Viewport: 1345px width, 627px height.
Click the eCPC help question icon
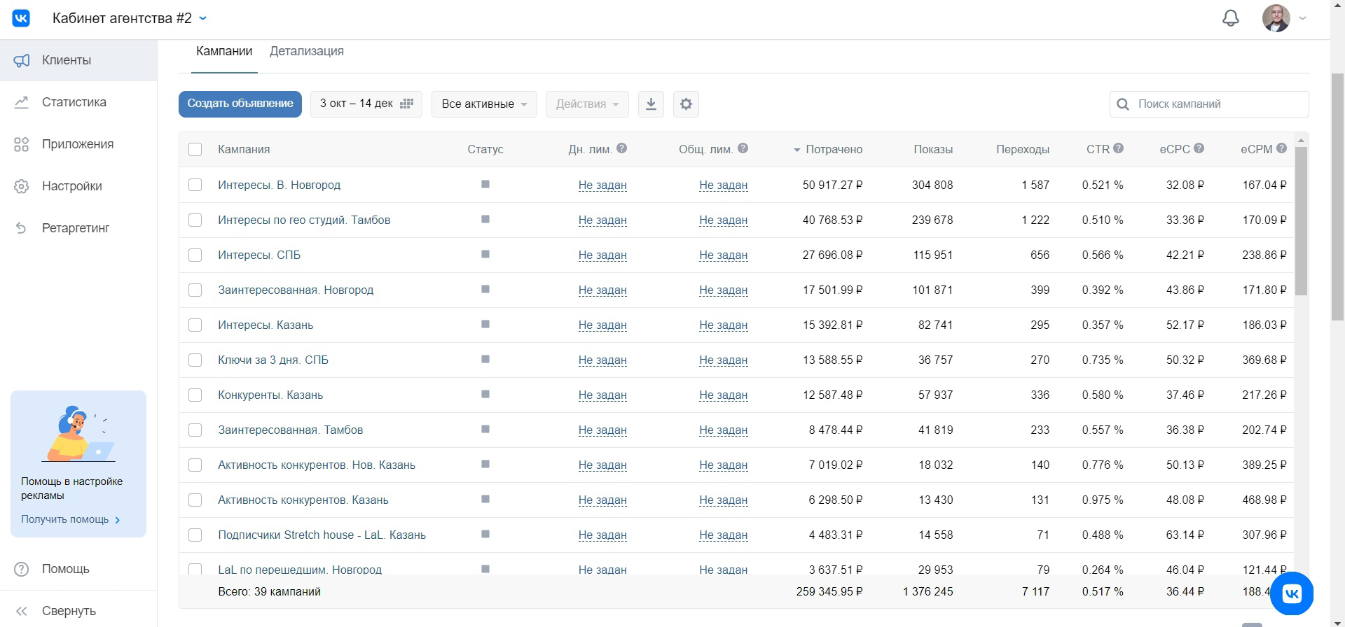click(x=1199, y=148)
